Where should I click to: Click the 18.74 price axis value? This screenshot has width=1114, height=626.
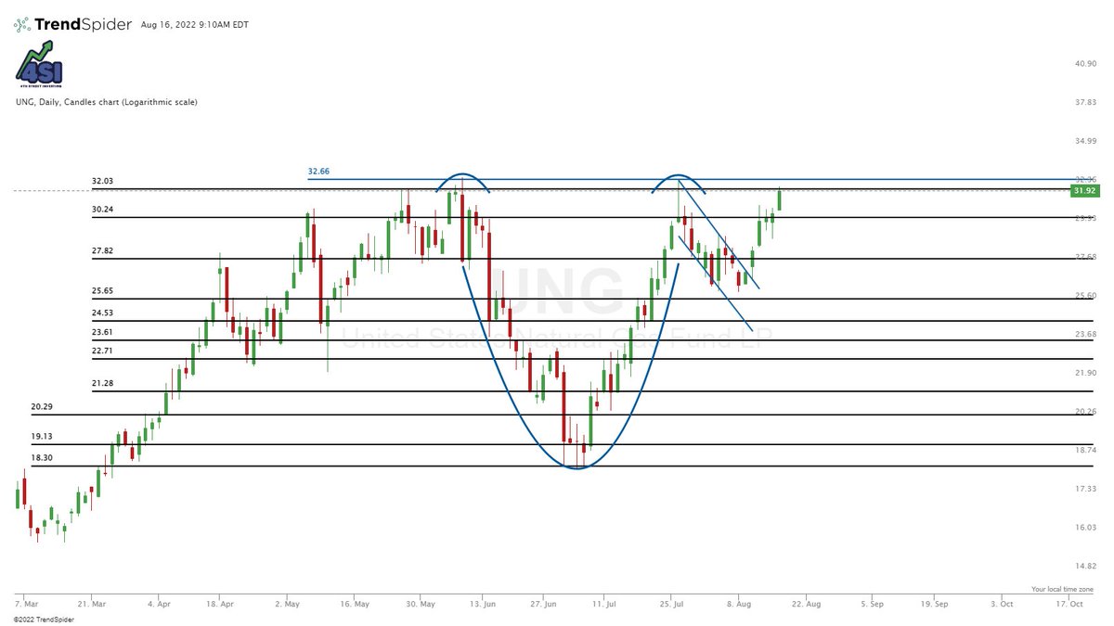1085,450
